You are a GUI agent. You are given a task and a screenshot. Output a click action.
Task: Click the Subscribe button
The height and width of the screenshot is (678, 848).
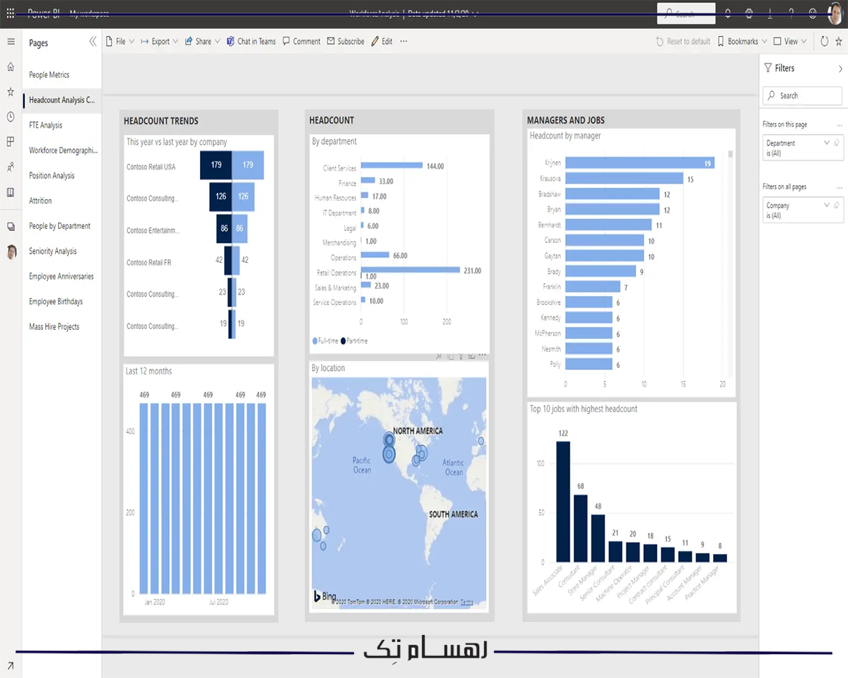tap(346, 42)
